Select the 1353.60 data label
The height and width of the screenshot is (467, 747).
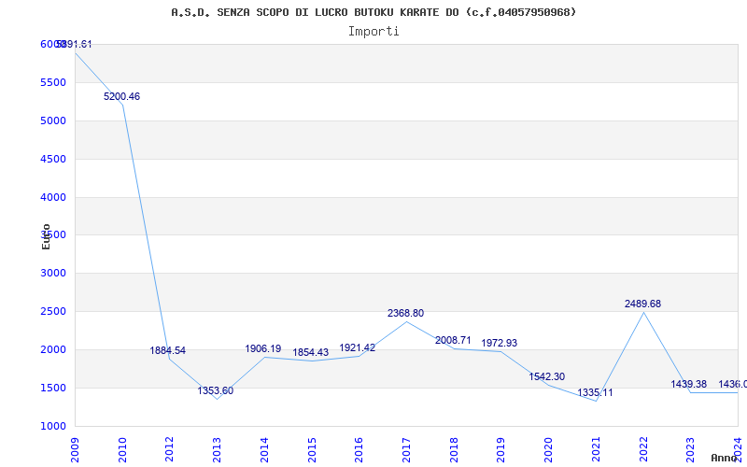click(x=216, y=390)
